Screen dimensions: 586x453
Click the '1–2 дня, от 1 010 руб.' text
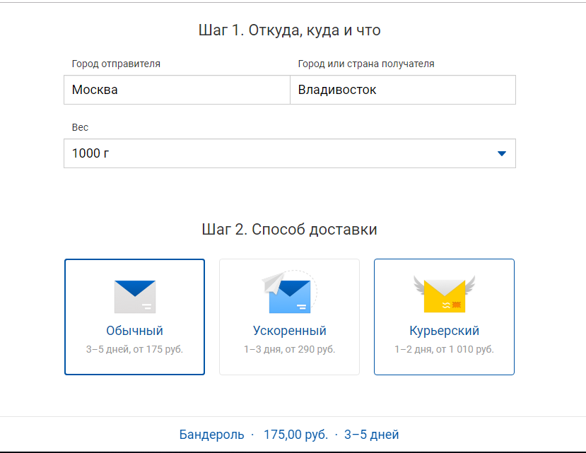(x=444, y=349)
